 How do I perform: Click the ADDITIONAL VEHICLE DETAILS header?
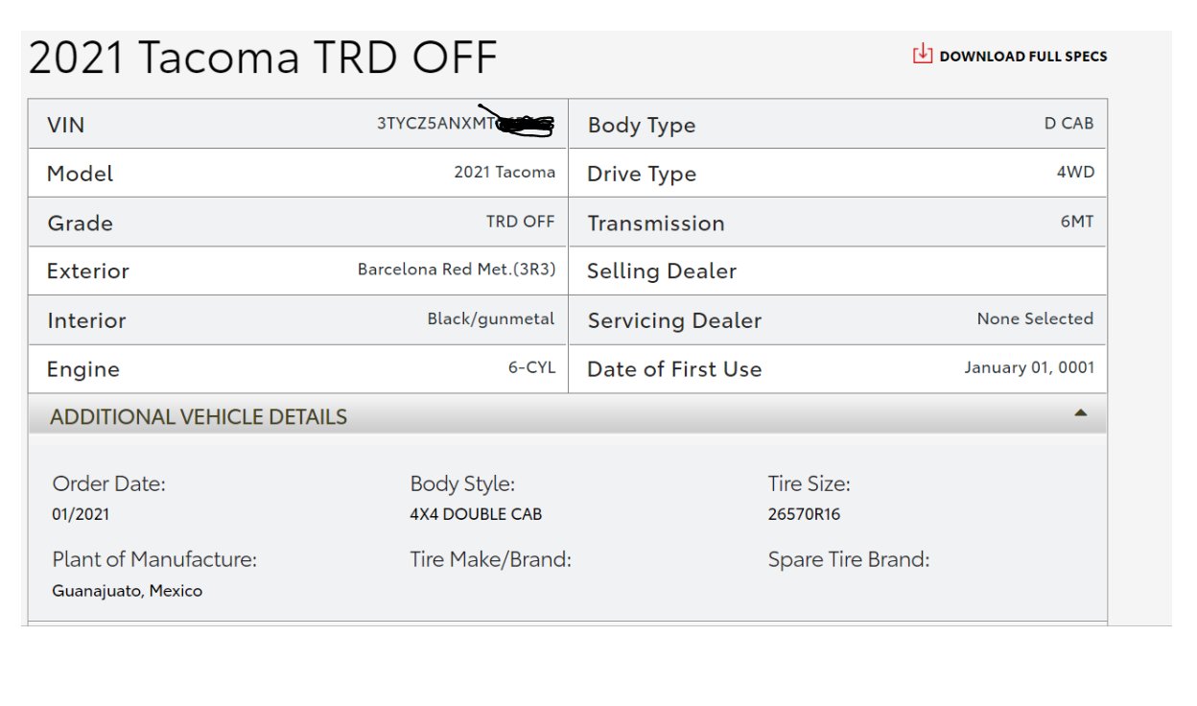pyautogui.click(x=199, y=417)
